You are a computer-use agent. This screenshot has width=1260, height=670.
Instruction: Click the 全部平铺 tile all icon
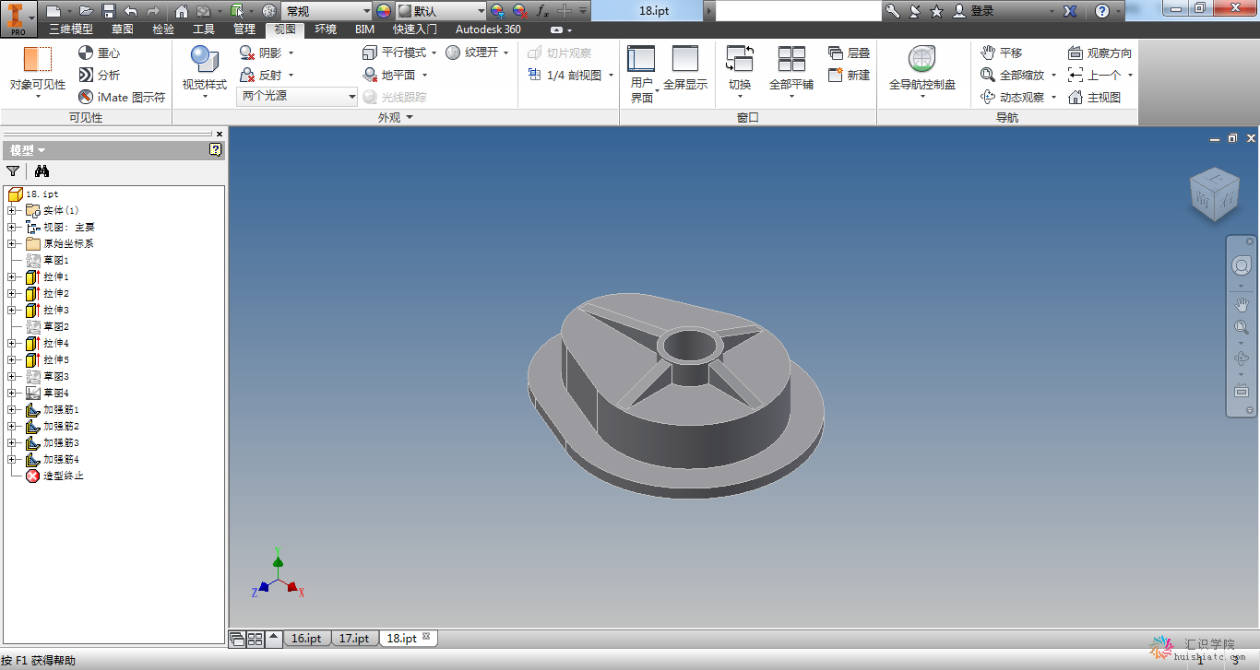coord(791,59)
